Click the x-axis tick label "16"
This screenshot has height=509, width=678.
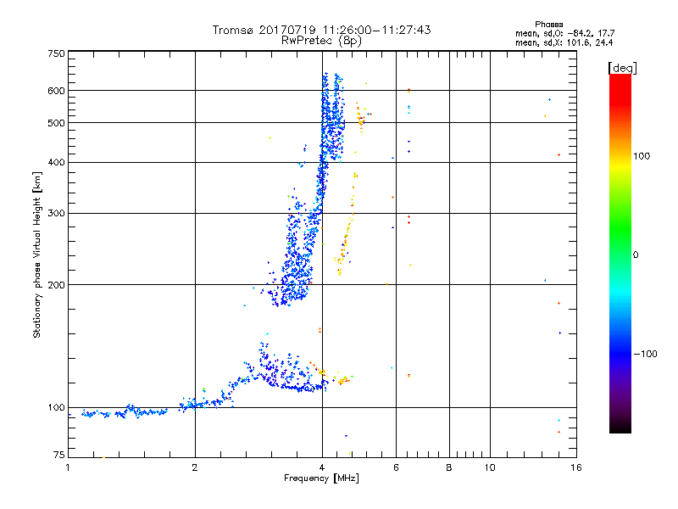point(576,467)
